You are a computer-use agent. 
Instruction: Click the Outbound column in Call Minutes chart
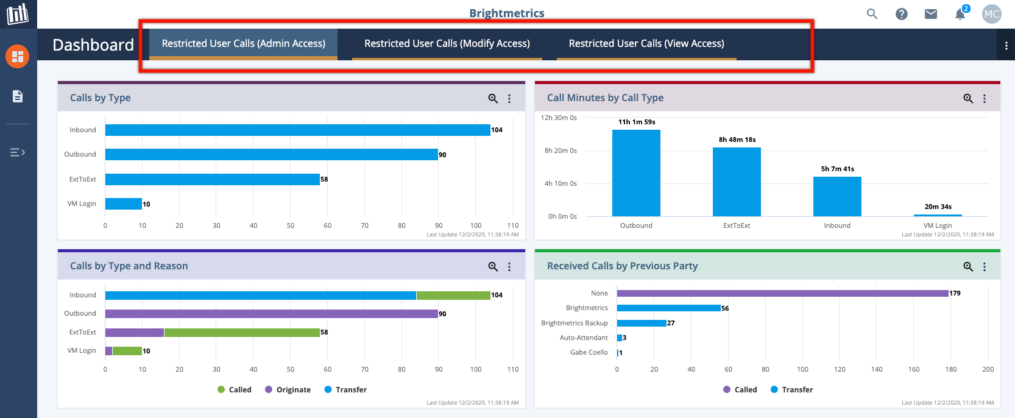636,173
